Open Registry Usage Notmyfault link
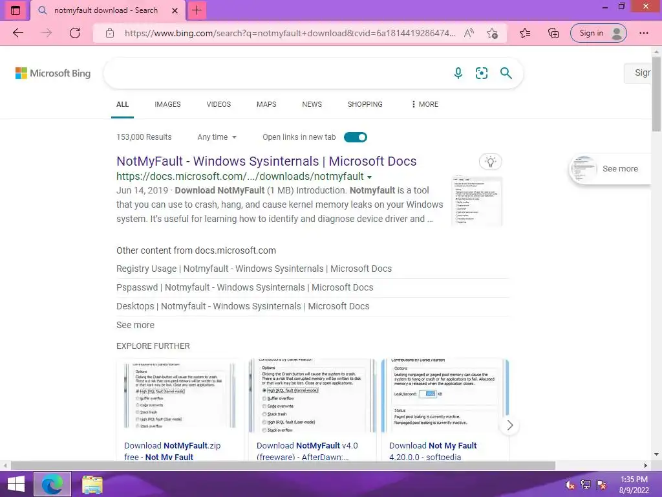The width and height of the screenshot is (662, 497). (x=254, y=269)
